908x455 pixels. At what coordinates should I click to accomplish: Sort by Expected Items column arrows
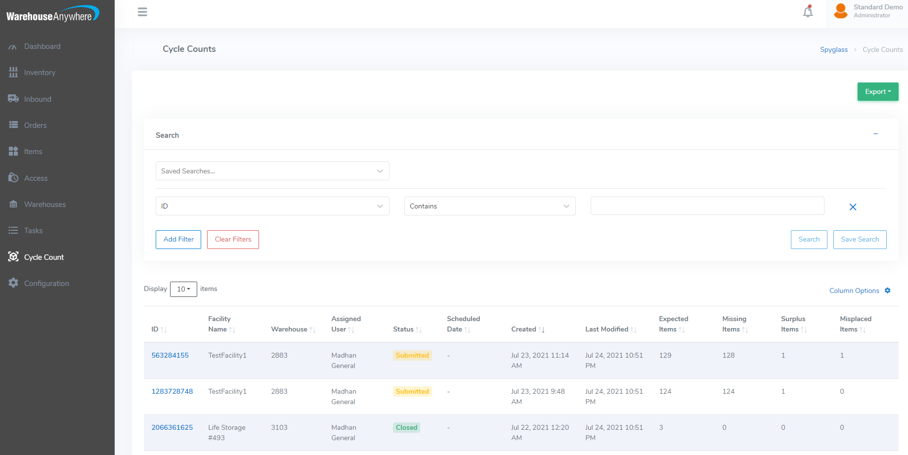682,330
